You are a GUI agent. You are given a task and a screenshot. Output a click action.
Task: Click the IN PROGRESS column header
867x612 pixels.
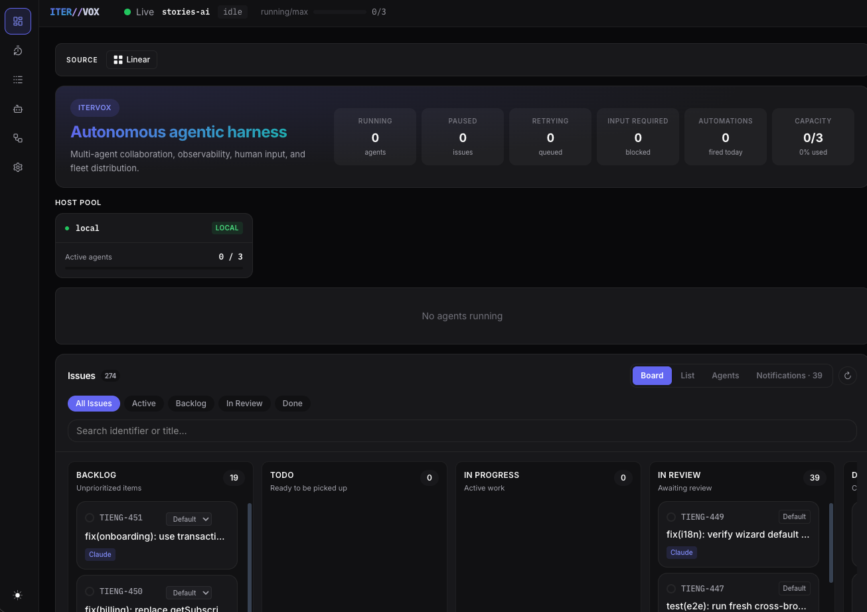coord(492,475)
